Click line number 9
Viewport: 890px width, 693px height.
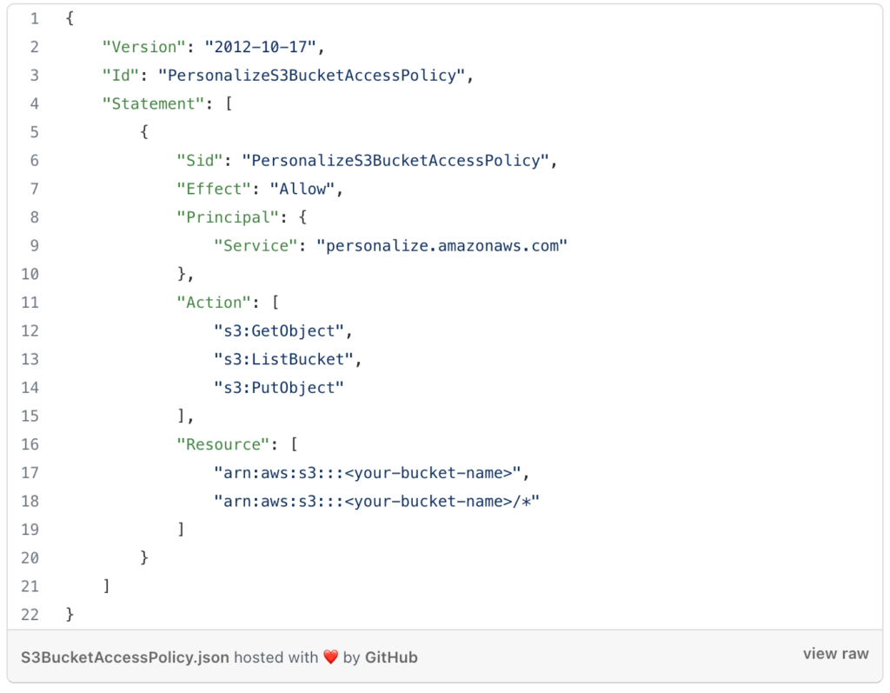(34, 245)
